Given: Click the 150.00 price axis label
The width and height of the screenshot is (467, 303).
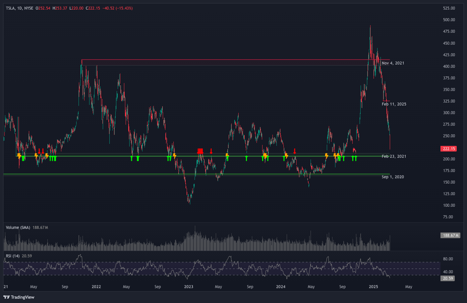Looking at the screenshot, I should [x=449, y=182].
